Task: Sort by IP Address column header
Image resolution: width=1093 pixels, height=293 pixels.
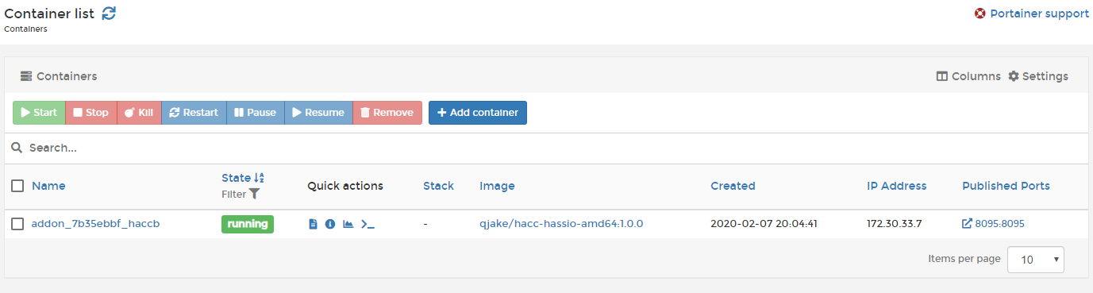Action: (896, 186)
